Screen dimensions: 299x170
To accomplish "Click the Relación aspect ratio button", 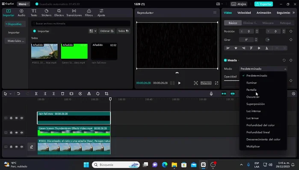I will point(206,83).
